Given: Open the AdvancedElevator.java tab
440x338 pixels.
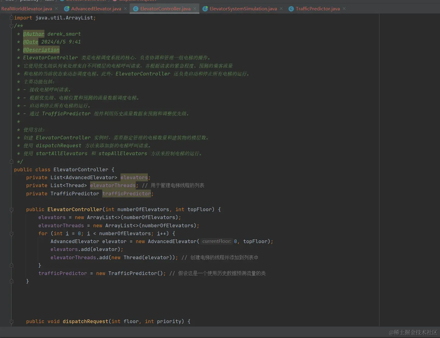Looking at the screenshot, I should 96,9.
